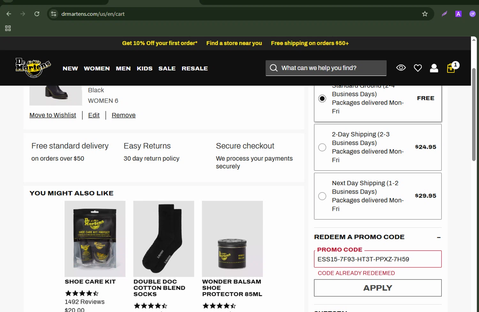This screenshot has height=312, width=479.
Task: Click the Shoe Care Kit star rating
Action: tap(82, 293)
